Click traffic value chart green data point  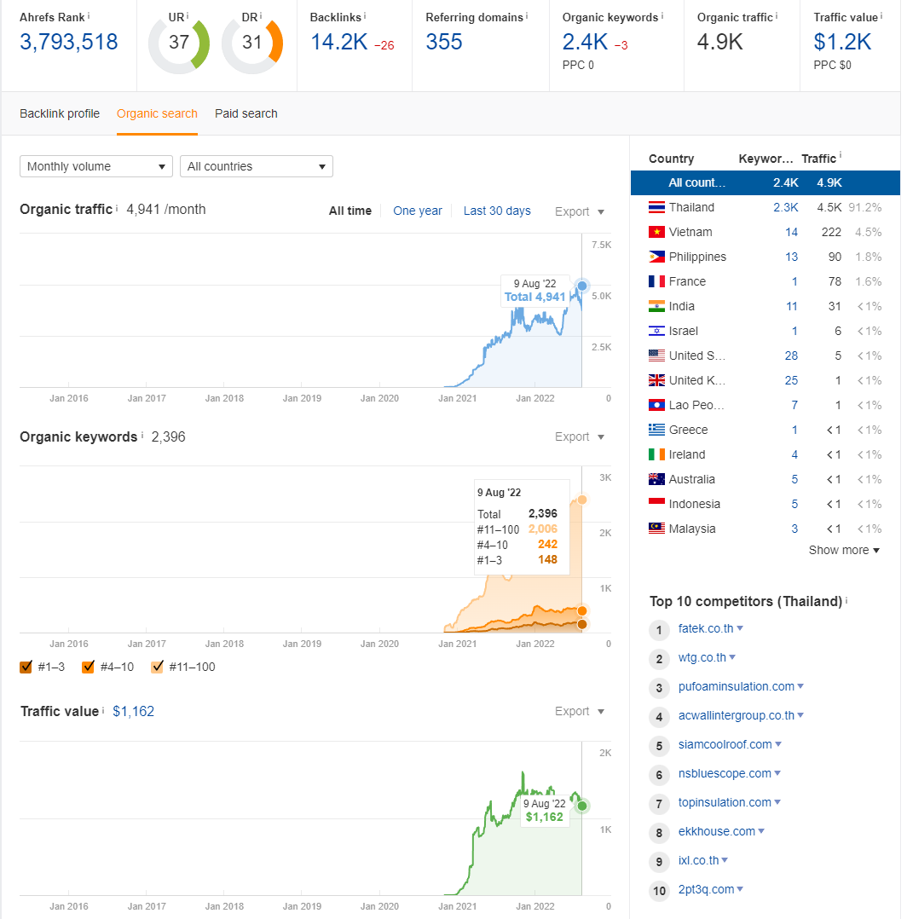pyautogui.click(x=582, y=806)
